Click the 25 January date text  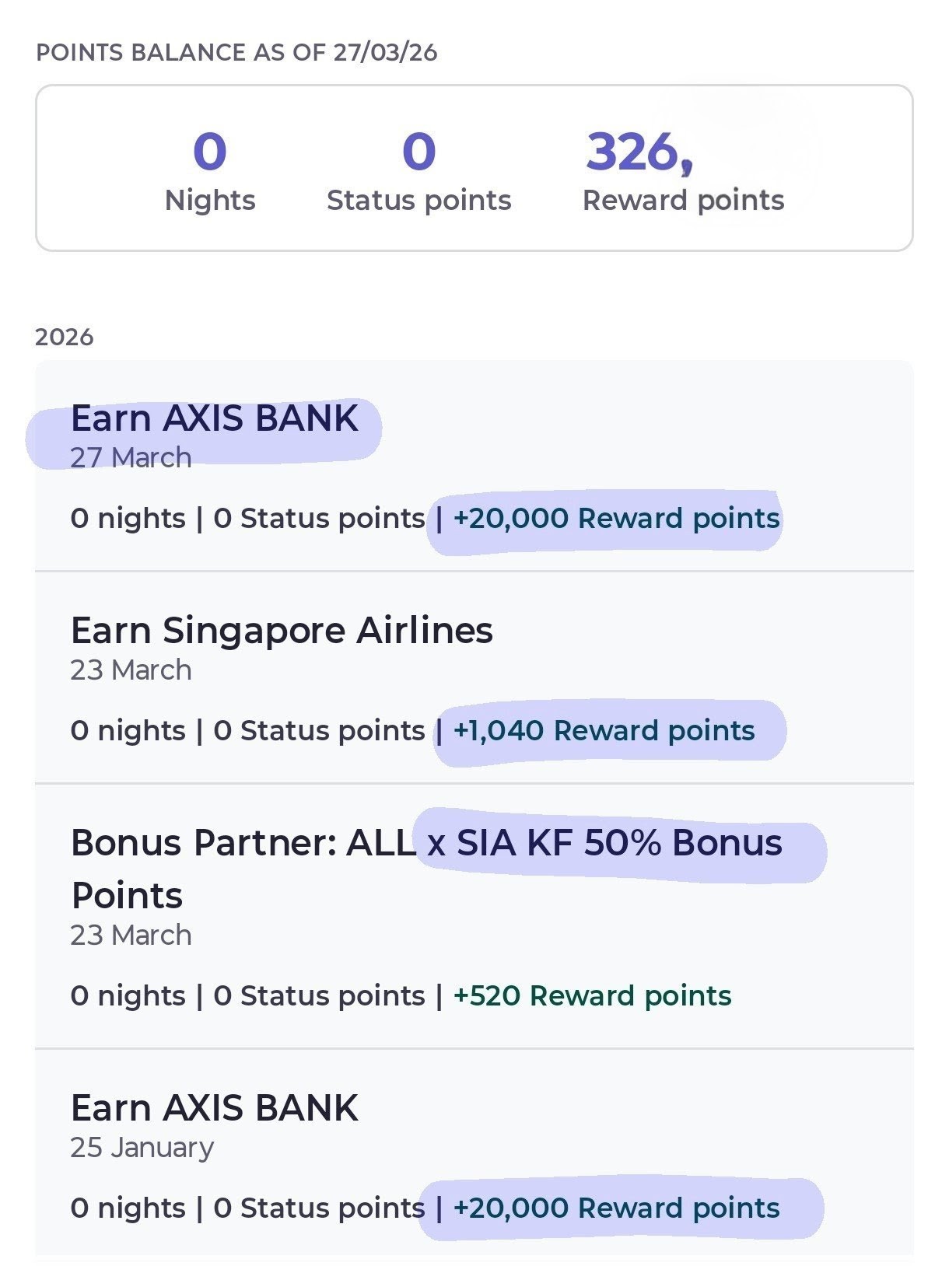142,1147
